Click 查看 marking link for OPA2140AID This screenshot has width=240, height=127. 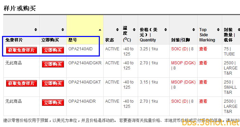click(x=203, y=49)
